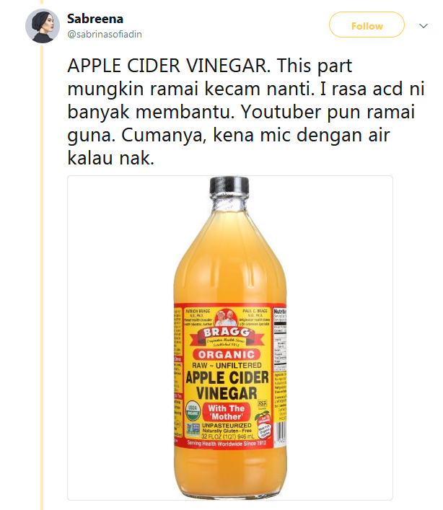Click the black bottle cap in the photo
The width and height of the screenshot is (443, 510).
(229, 185)
